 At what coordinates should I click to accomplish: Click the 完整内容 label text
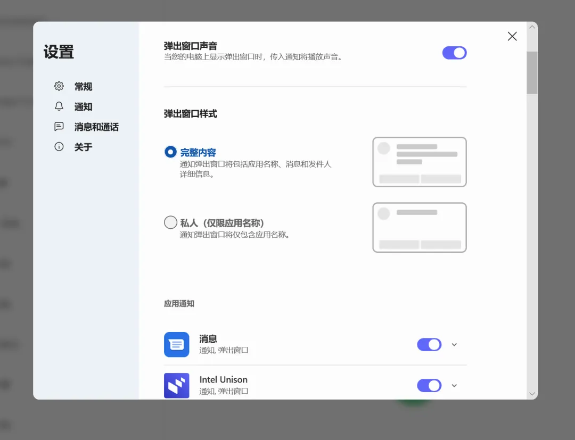(198, 152)
